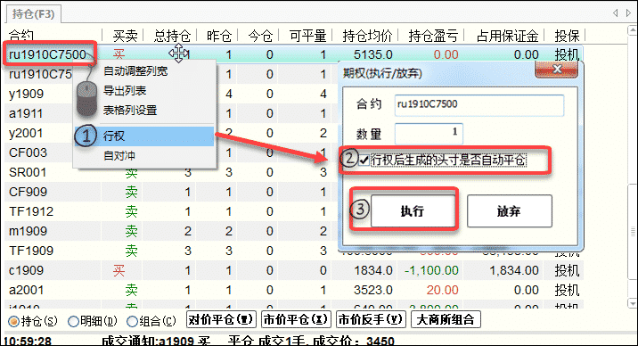Image resolution: width=638 pixels, height=346 pixels.
Task: Click the 市价平仓 button
Action: point(296,319)
